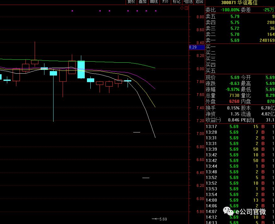275x224 pixels.
Task: Toggle the PE(动) dynamic ratio label
Action: tap(248, 120)
